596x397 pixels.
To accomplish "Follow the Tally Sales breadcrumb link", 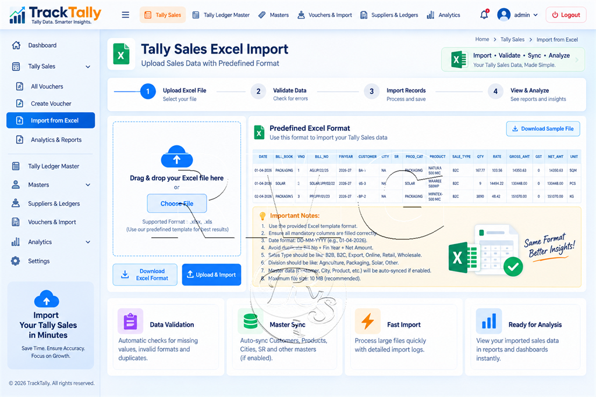I will point(512,40).
